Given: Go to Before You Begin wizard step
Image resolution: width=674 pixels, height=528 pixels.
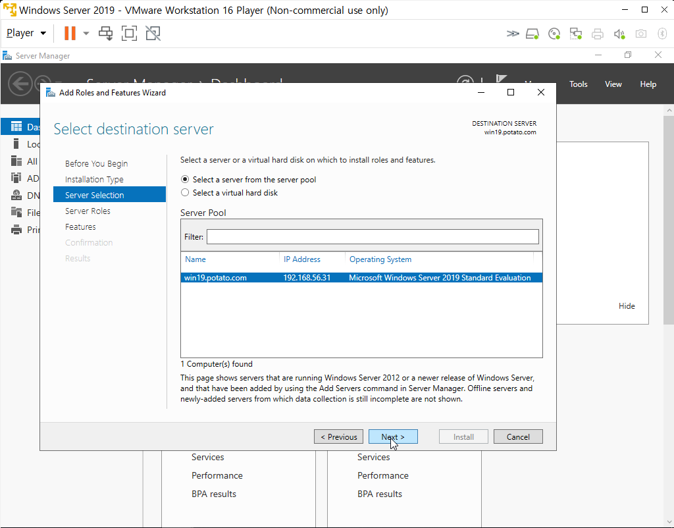Looking at the screenshot, I should (x=96, y=163).
